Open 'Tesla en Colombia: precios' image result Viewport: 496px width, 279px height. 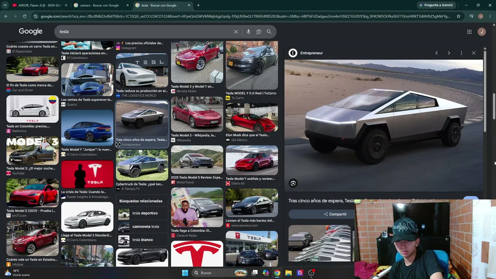pos(33,109)
